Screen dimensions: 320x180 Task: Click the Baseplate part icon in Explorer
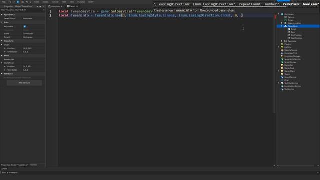285,41
